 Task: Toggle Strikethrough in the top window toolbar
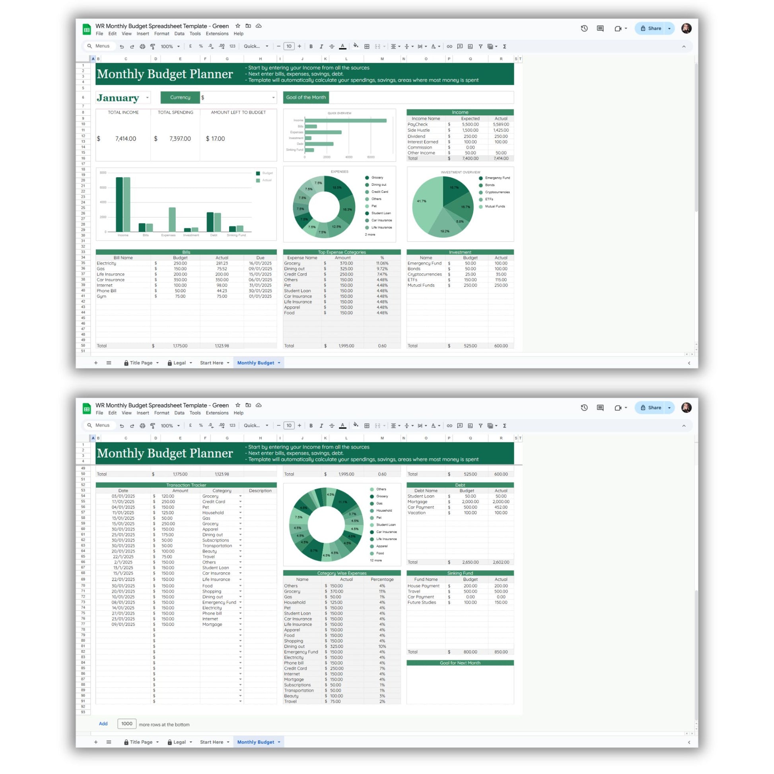(x=332, y=47)
